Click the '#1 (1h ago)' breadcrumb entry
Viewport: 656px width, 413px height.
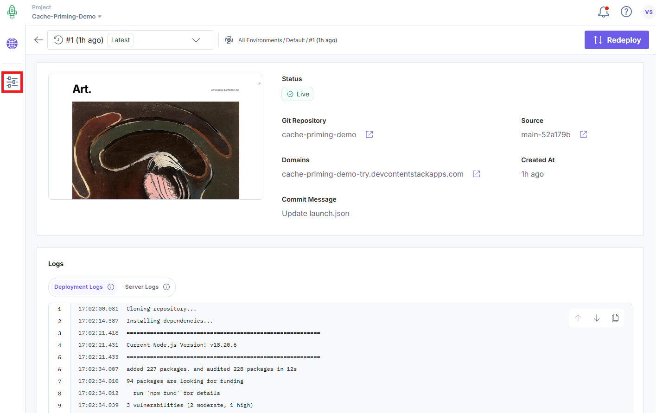click(x=323, y=40)
